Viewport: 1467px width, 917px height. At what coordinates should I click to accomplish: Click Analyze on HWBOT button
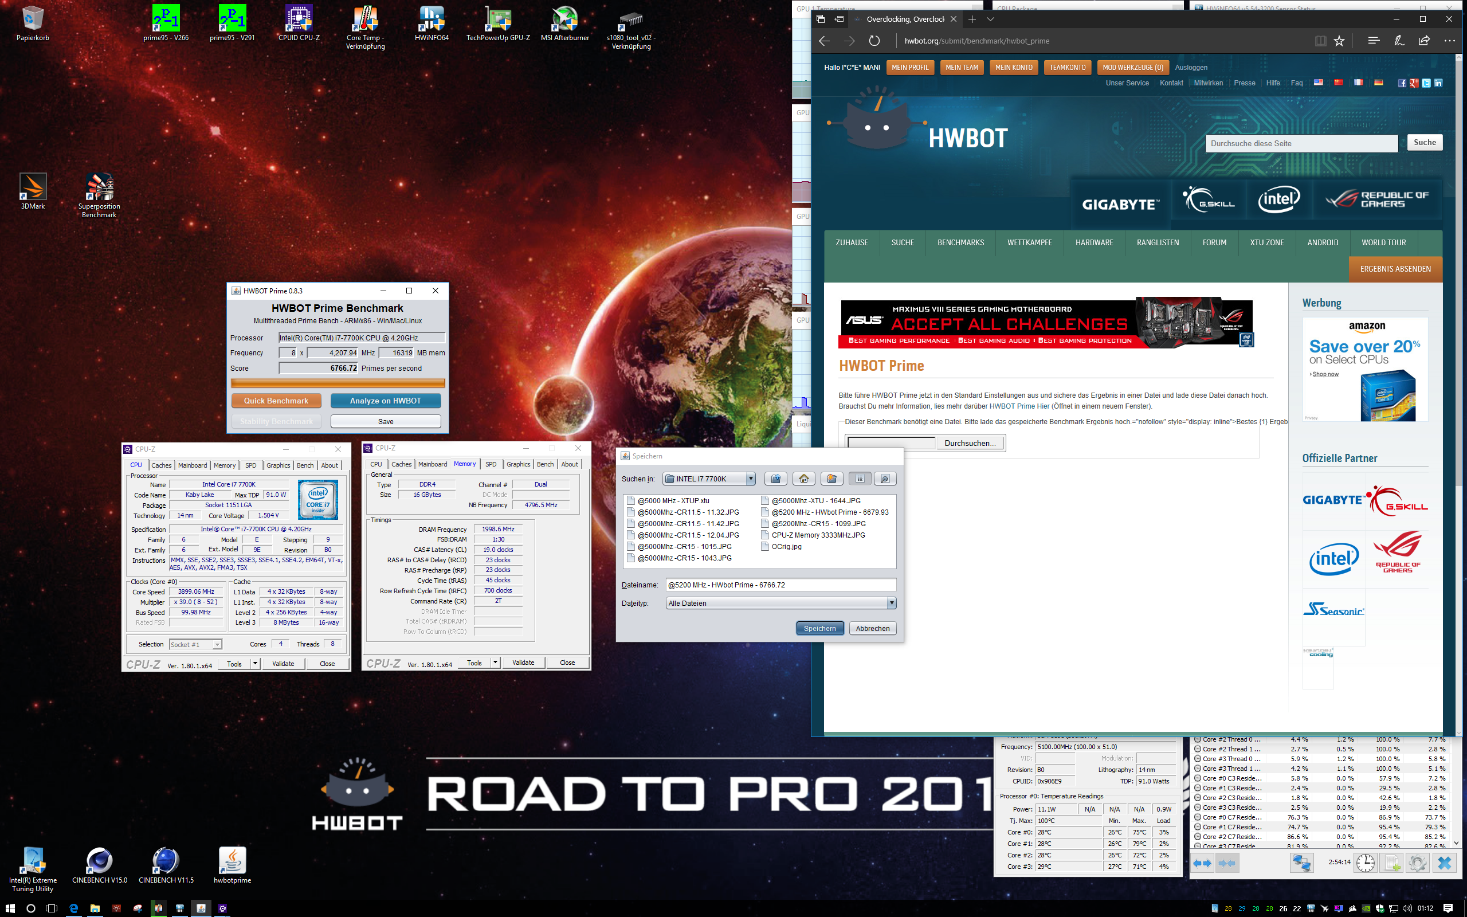(x=386, y=400)
